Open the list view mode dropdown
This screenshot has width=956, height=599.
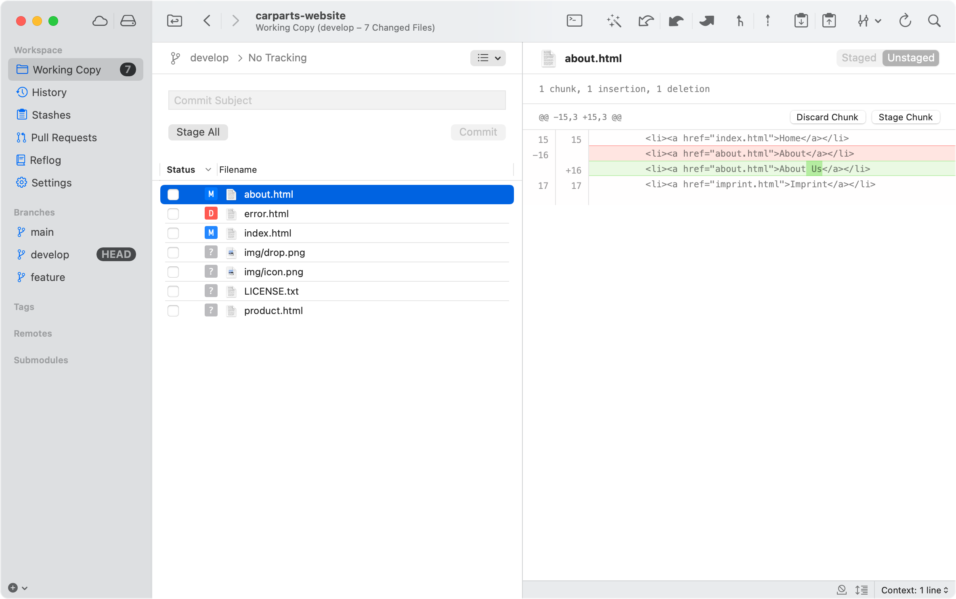point(488,58)
